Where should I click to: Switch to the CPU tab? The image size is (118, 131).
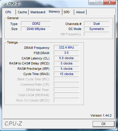[x=10, y=12]
